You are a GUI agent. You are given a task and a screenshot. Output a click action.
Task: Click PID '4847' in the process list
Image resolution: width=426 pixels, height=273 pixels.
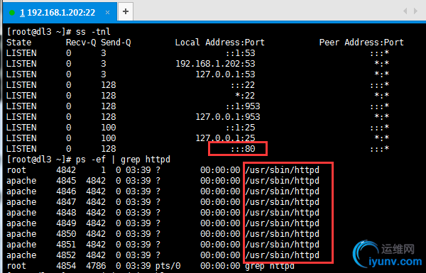click(66, 202)
